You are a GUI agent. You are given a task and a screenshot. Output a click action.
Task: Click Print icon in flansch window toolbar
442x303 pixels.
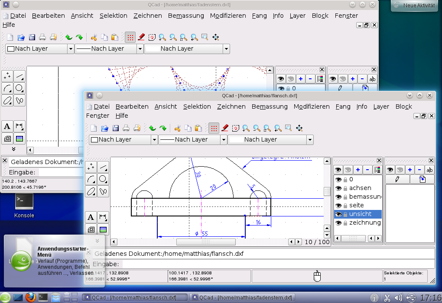[126, 129]
